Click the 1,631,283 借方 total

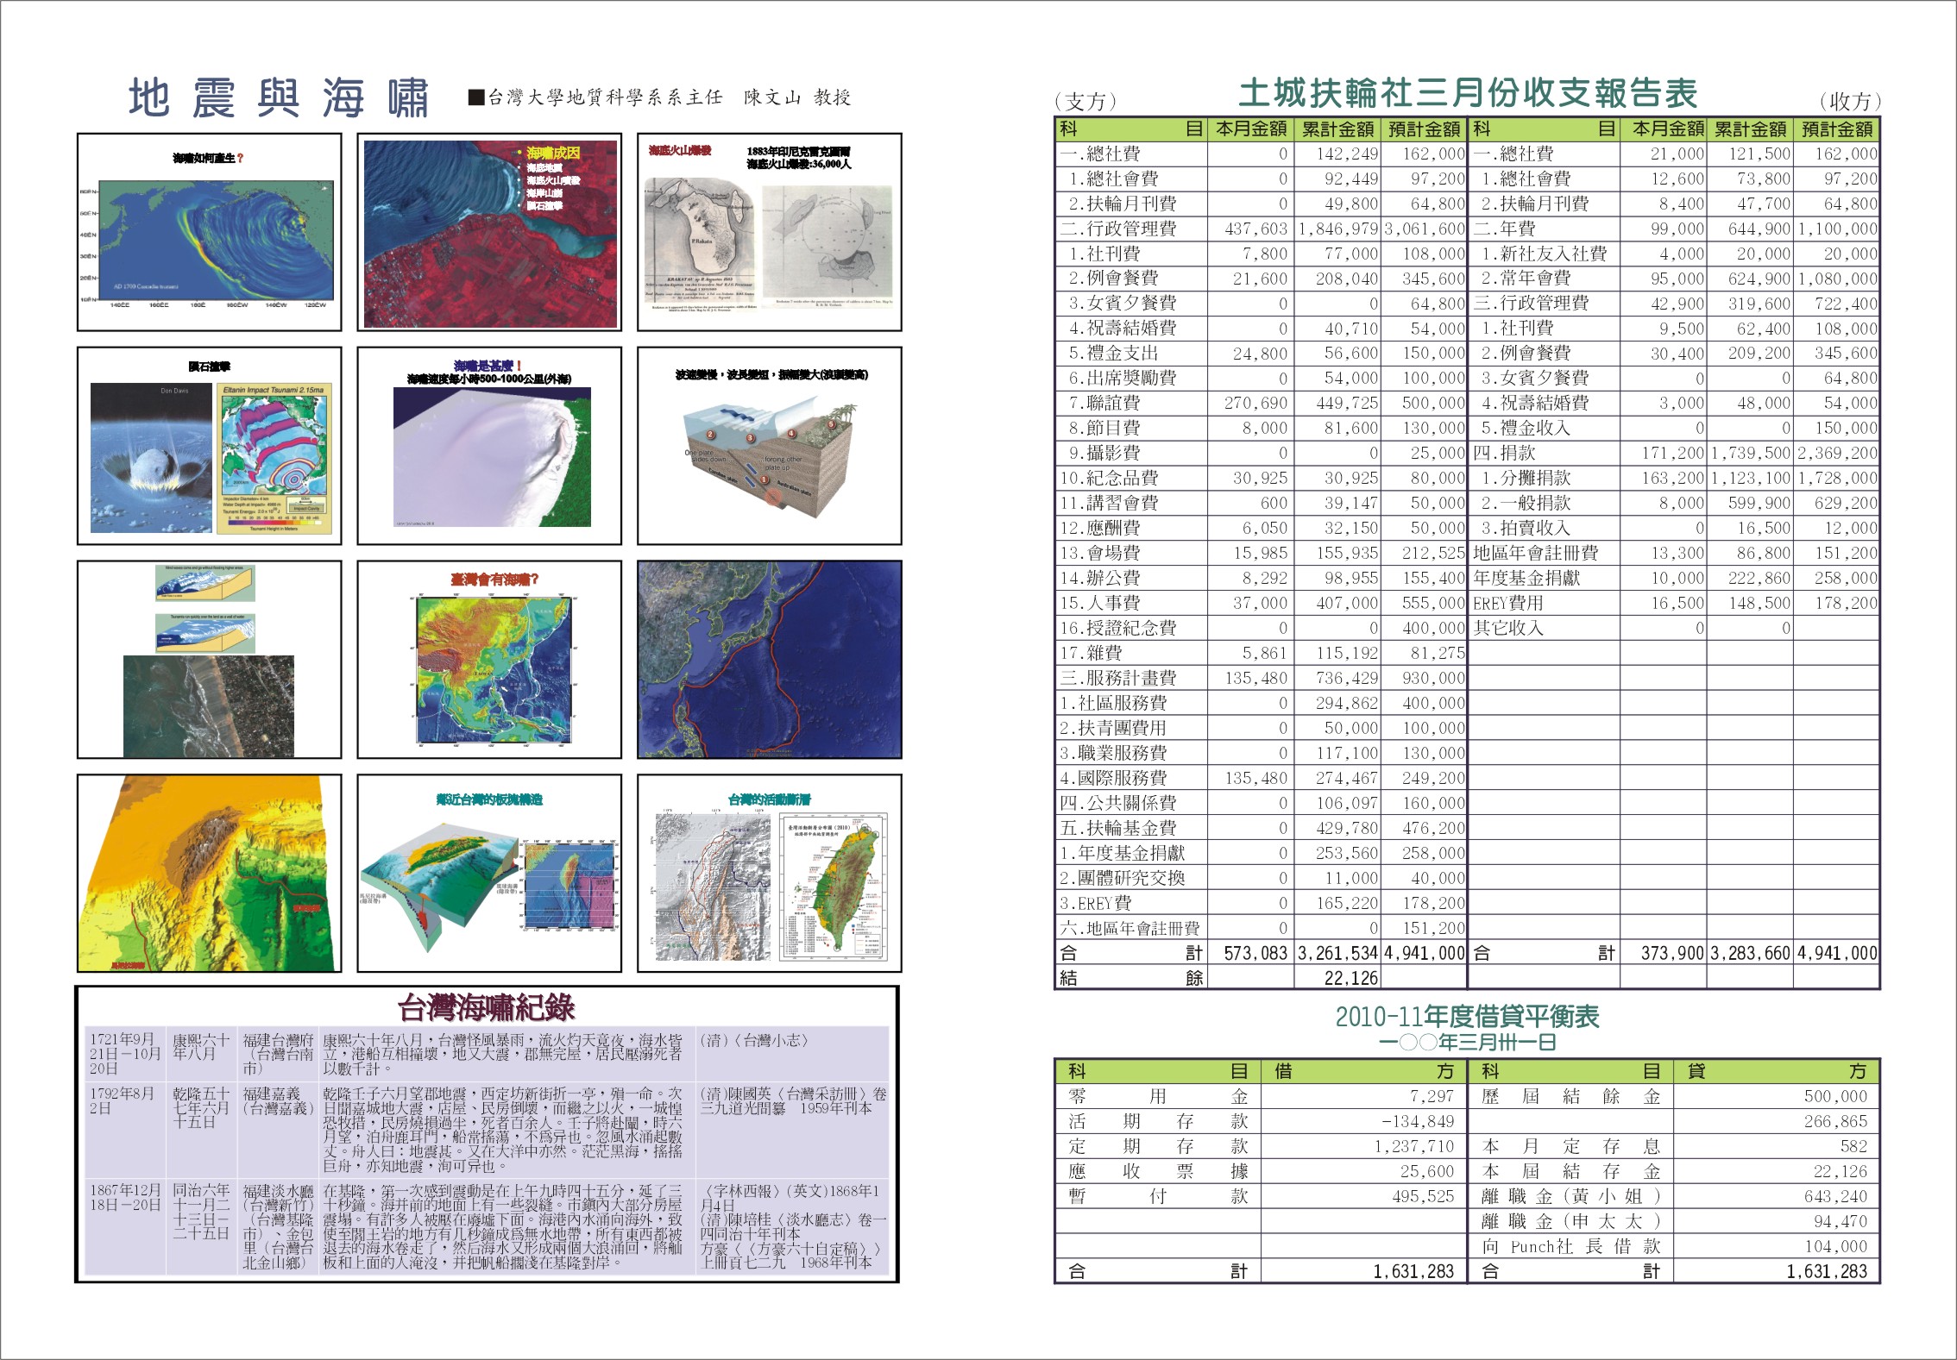(1413, 1271)
